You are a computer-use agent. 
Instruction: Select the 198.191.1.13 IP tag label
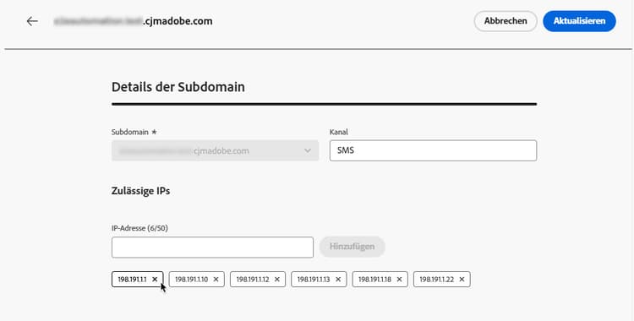point(314,279)
